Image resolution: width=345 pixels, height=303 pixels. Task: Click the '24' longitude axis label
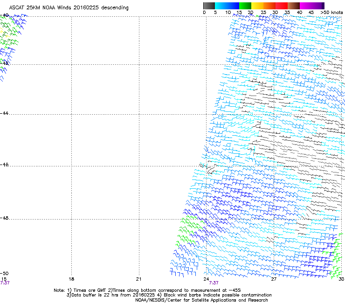click(x=206, y=279)
